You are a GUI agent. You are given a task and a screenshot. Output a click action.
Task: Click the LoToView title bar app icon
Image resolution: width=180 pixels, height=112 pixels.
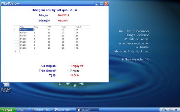pyautogui.click(x=2, y=3)
